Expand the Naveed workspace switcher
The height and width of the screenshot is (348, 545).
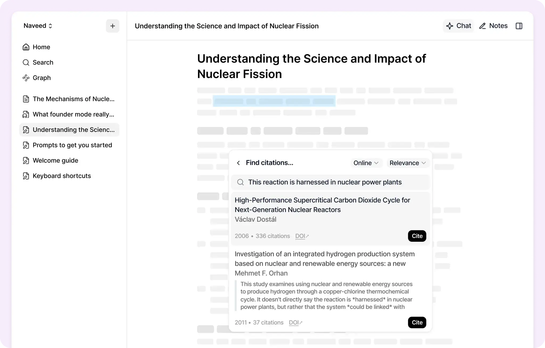38,26
